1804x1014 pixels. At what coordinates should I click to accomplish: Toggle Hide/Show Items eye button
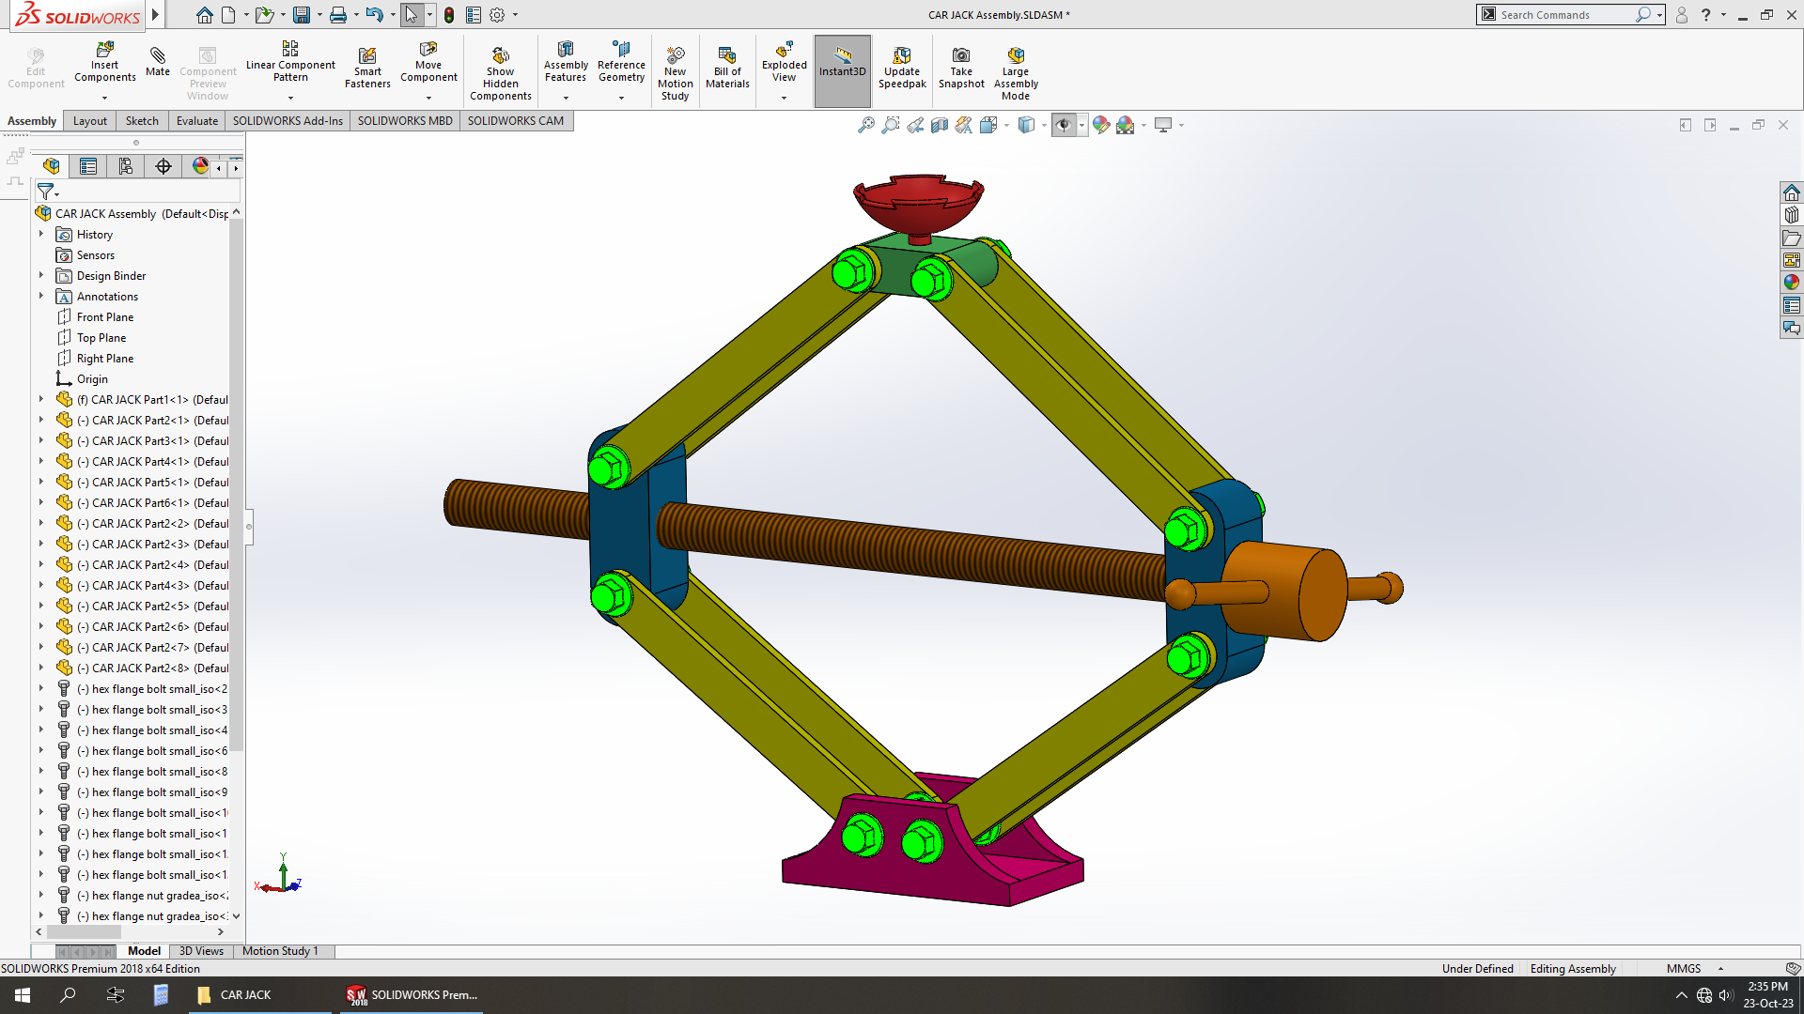(1063, 125)
